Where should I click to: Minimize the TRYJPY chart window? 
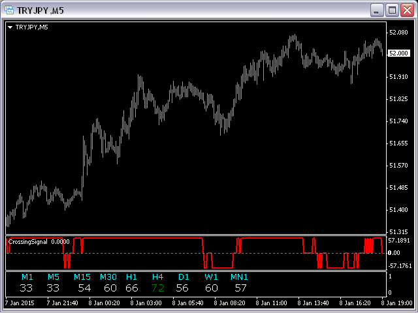coord(377,10)
